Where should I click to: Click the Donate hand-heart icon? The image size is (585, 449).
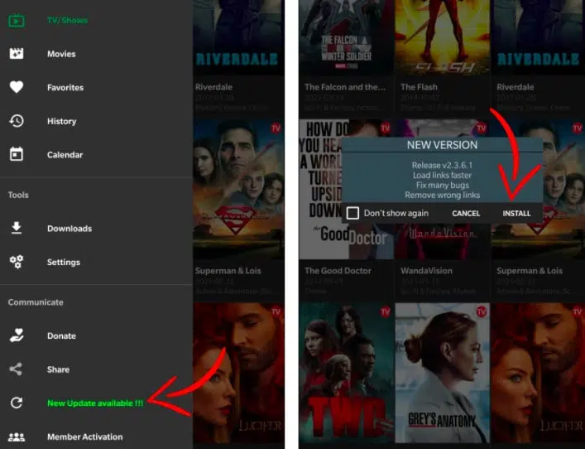(17, 336)
